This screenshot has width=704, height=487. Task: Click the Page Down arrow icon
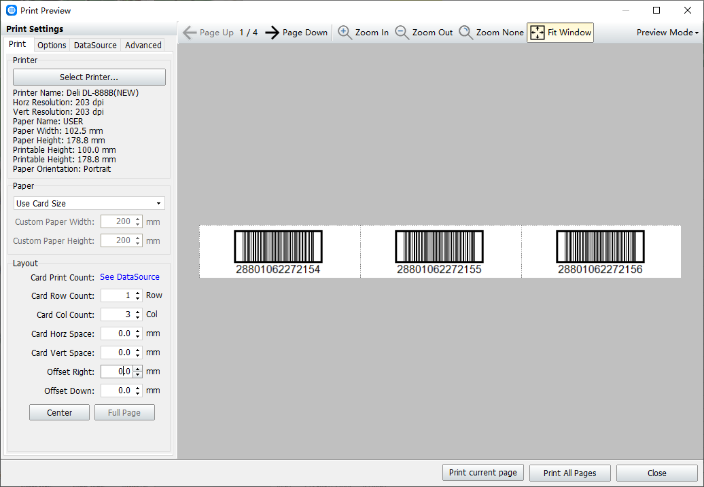click(x=272, y=33)
